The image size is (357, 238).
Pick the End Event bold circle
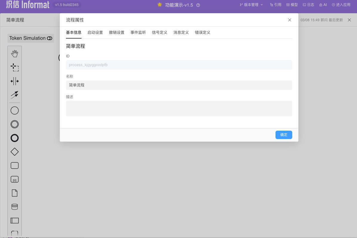point(15,138)
